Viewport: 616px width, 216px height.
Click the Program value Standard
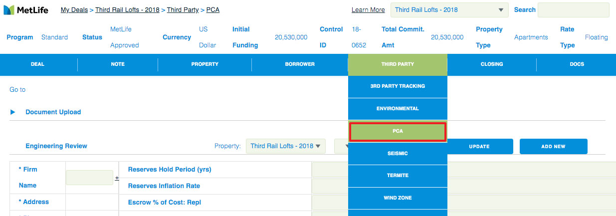click(x=54, y=37)
